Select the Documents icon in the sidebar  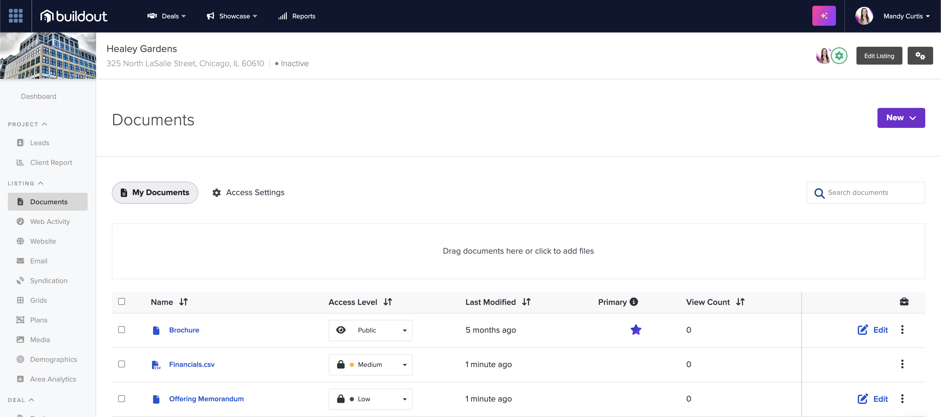[x=20, y=201]
